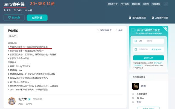Viewport: 175px width, 109px height.
Task: Click the warning triangle report icon
Action: coord(116,30)
